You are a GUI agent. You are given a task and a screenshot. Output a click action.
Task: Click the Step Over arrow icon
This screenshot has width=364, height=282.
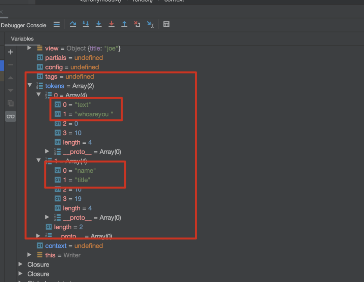click(x=73, y=25)
